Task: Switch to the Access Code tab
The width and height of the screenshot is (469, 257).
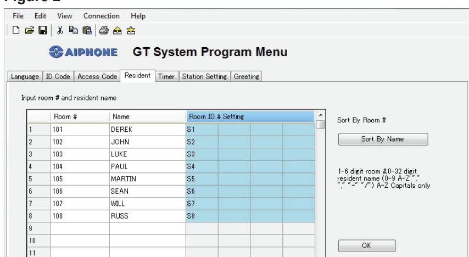Action: coord(97,76)
